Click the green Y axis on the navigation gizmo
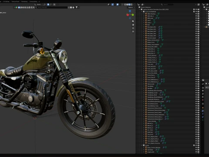This screenshot has height=157, width=209. [133, 15]
